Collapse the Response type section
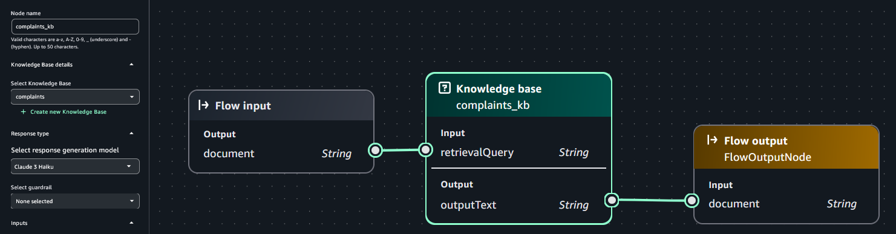Screen dimensions: 896x234 pos(132,134)
